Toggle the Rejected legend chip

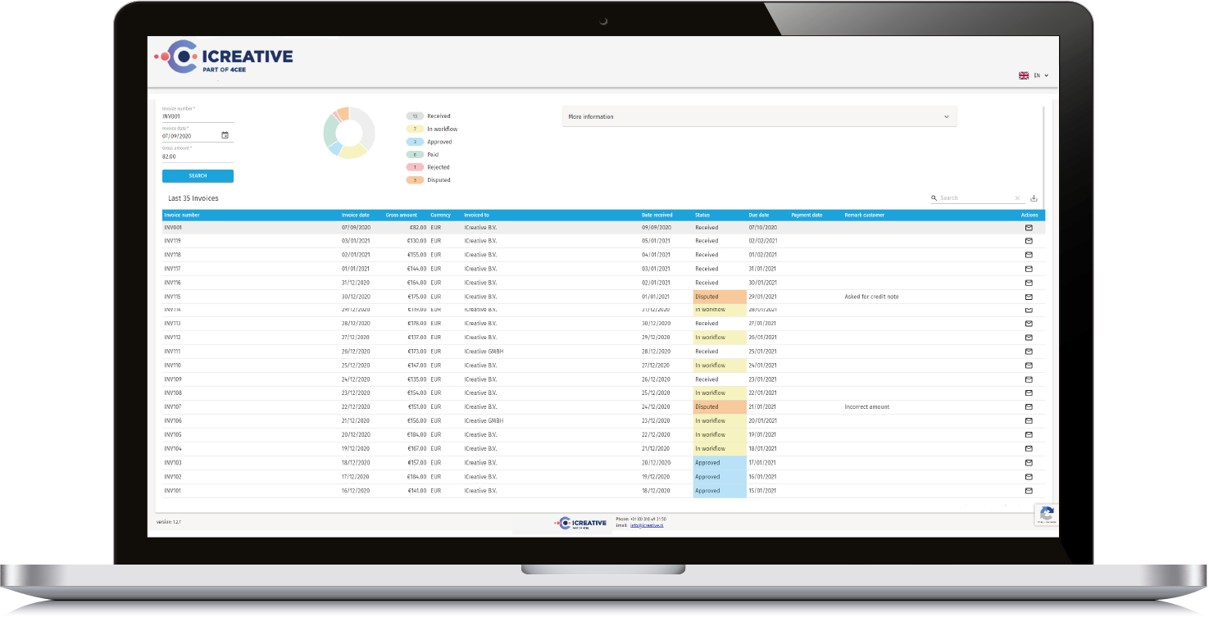[x=416, y=167]
